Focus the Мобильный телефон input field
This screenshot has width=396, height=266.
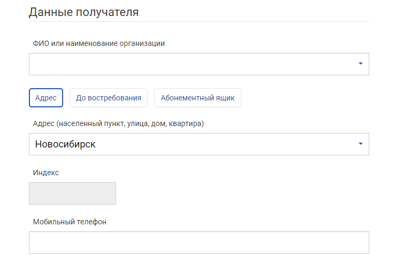point(199,242)
